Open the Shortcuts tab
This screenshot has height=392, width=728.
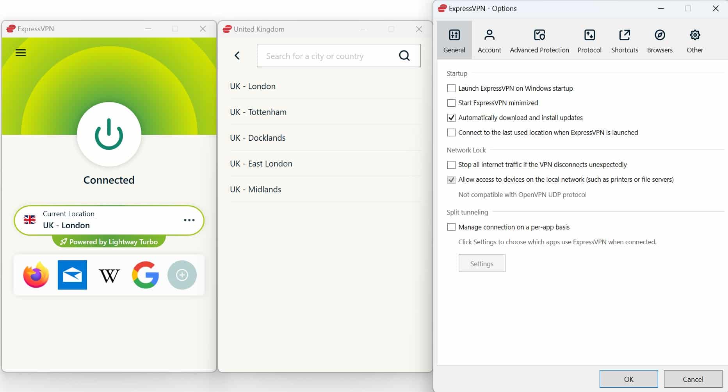coord(625,40)
